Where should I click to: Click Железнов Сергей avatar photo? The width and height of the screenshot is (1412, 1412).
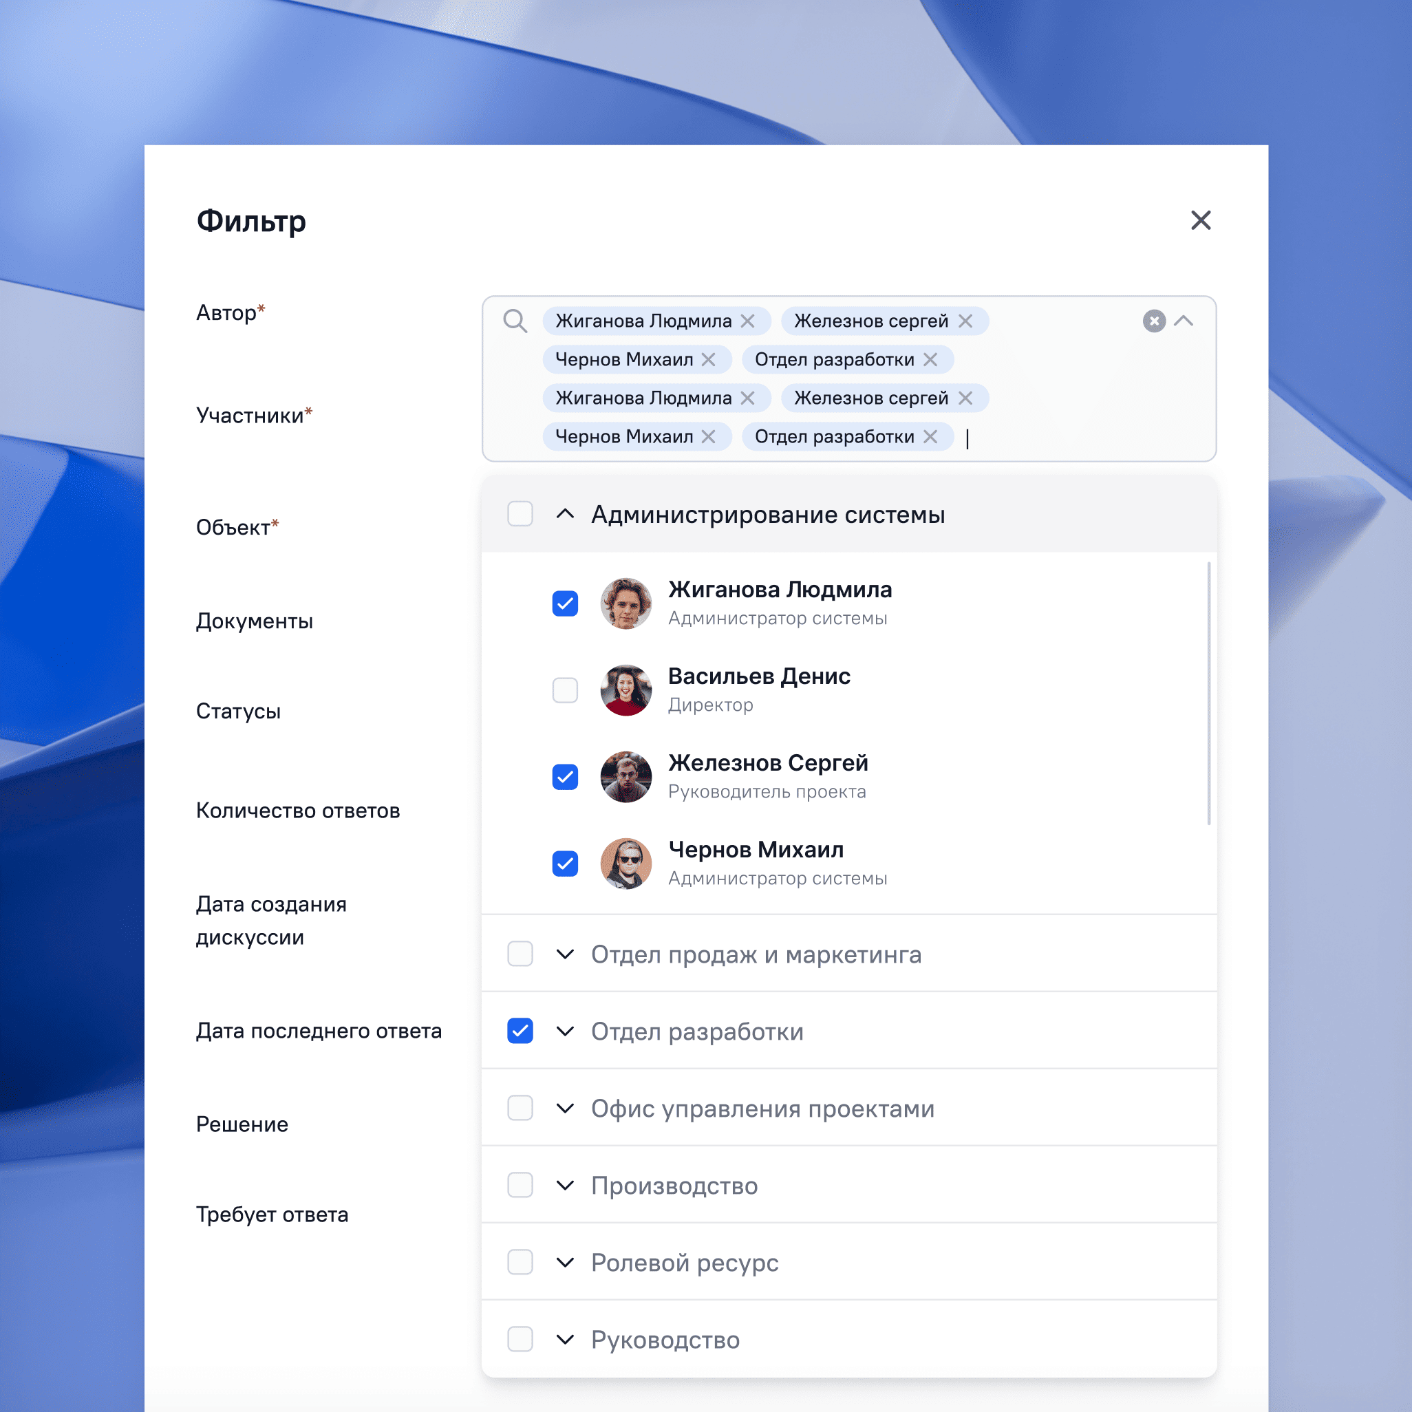coord(626,777)
